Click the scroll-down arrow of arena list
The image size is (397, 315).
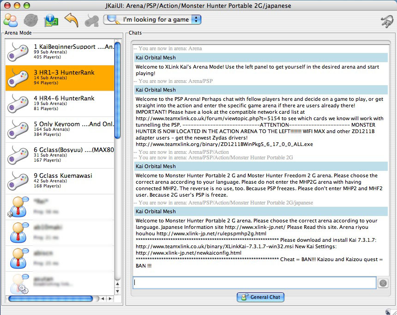(x=118, y=291)
